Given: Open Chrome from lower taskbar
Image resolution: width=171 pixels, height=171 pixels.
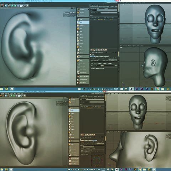Looking at the screenshot, I should [140, 169].
